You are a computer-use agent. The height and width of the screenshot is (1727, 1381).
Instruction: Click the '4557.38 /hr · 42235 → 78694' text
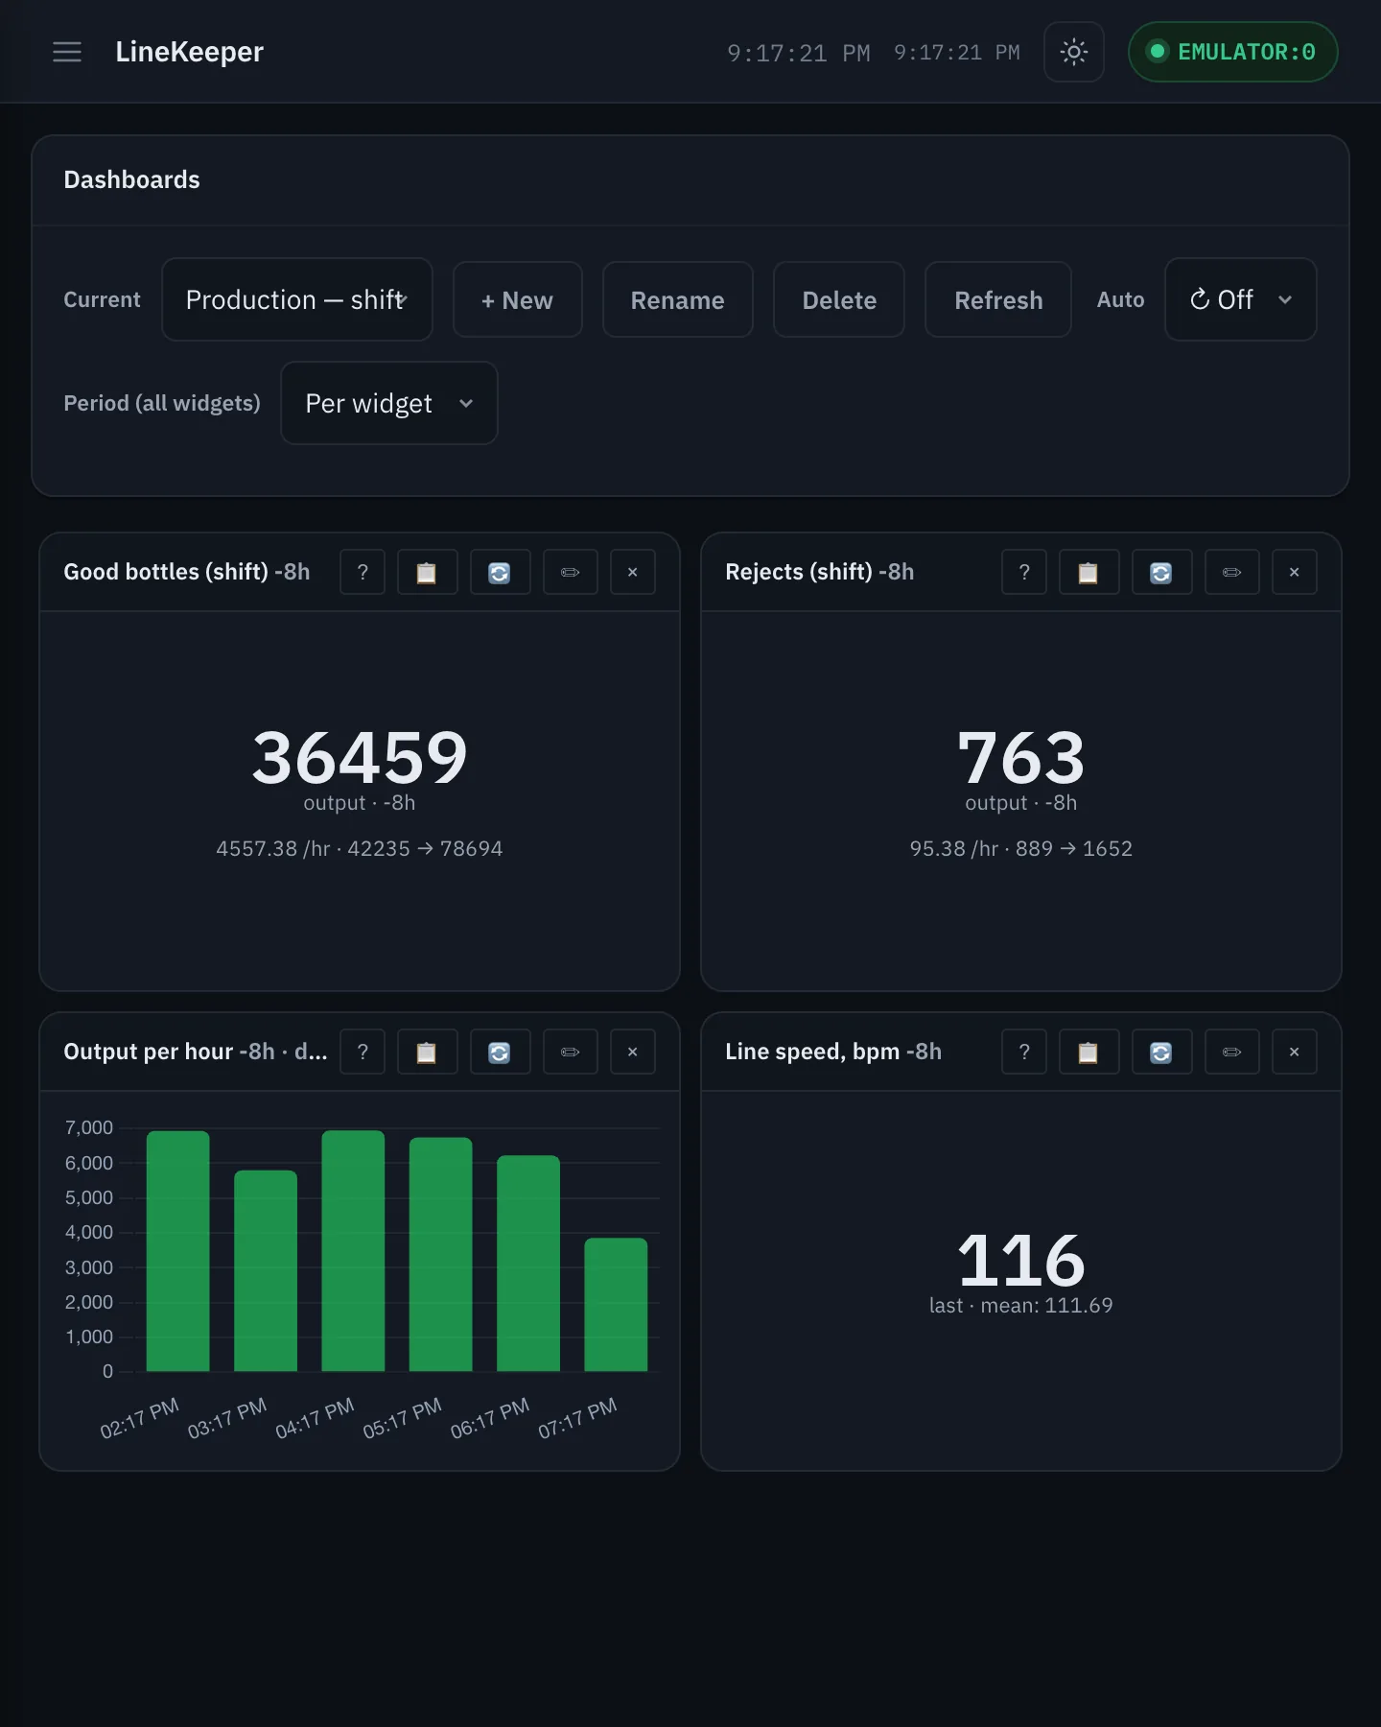tap(360, 848)
